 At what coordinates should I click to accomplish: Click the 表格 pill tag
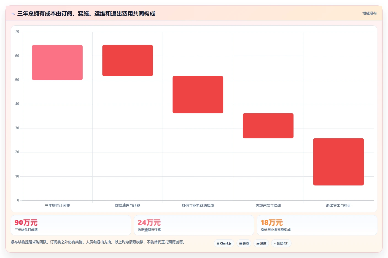[x=244, y=243]
